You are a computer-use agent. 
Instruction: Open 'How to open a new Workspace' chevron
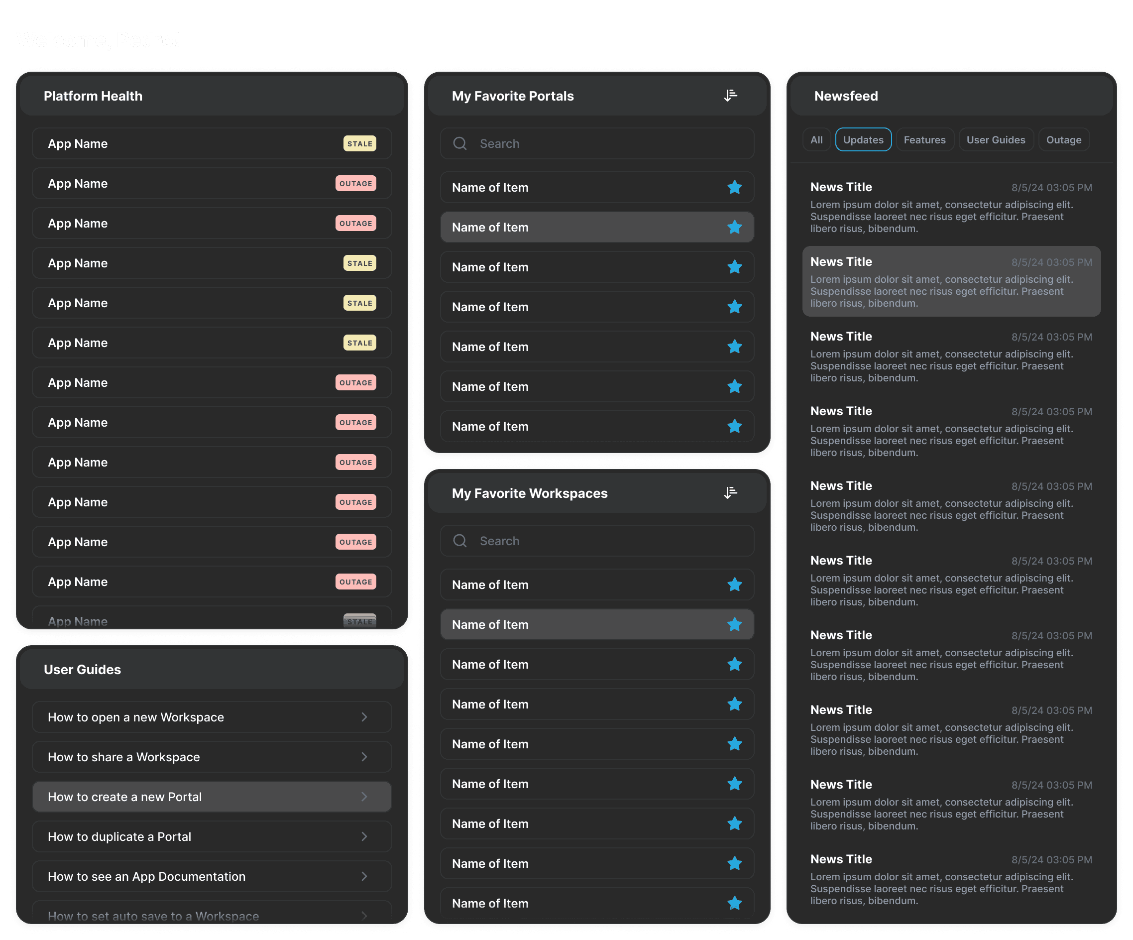click(364, 717)
